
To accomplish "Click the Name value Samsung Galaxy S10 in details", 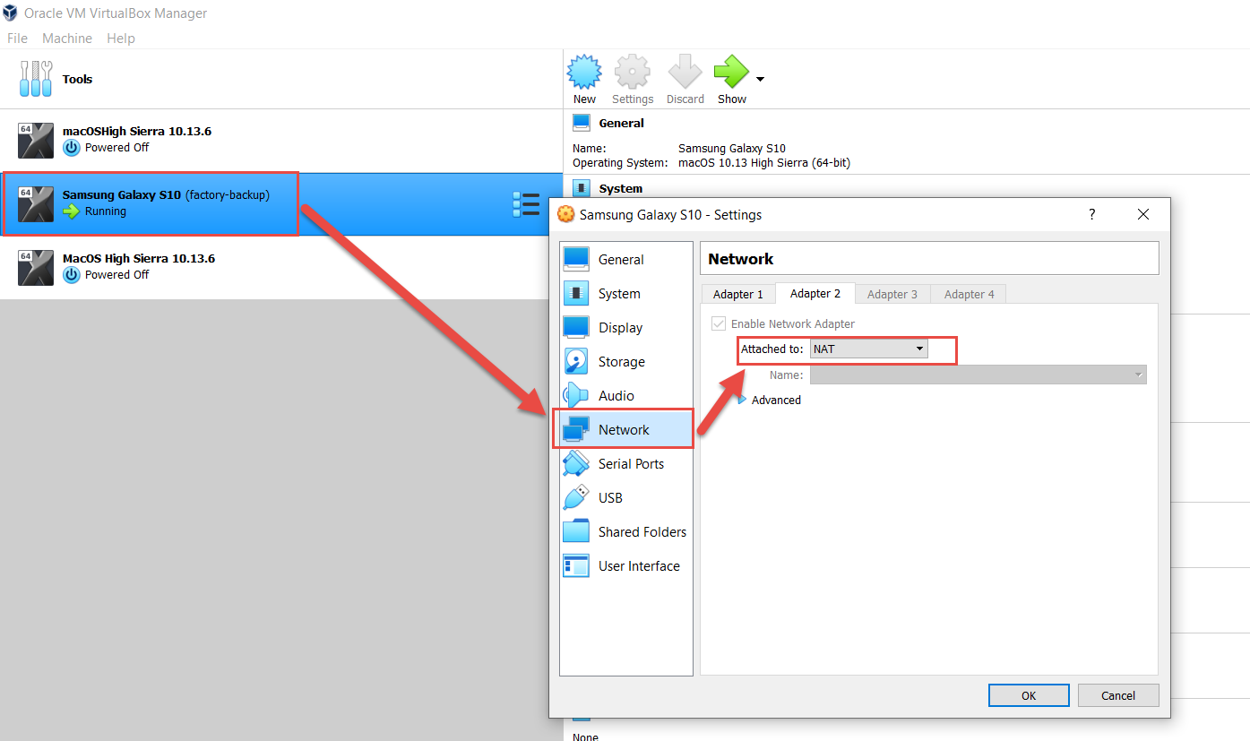I will pyautogui.click(x=732, y=149).
